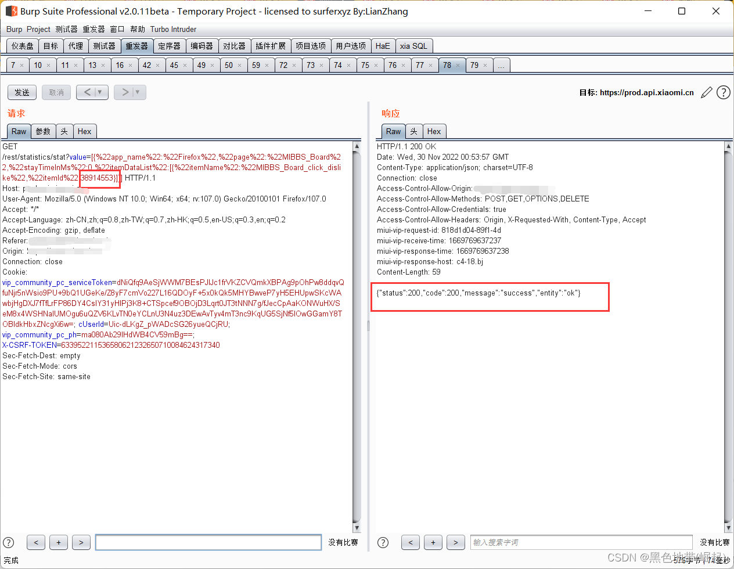Click response search help question icon
The width and height of the screenshot is (734, 569).
(x=383, y=542)
